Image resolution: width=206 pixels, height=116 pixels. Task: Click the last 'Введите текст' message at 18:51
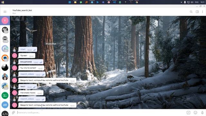47,105
